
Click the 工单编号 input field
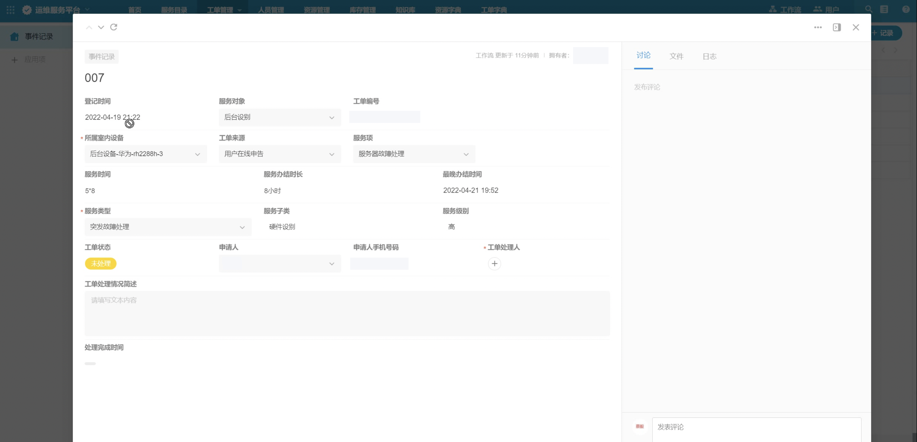click(x=384, y=117)
